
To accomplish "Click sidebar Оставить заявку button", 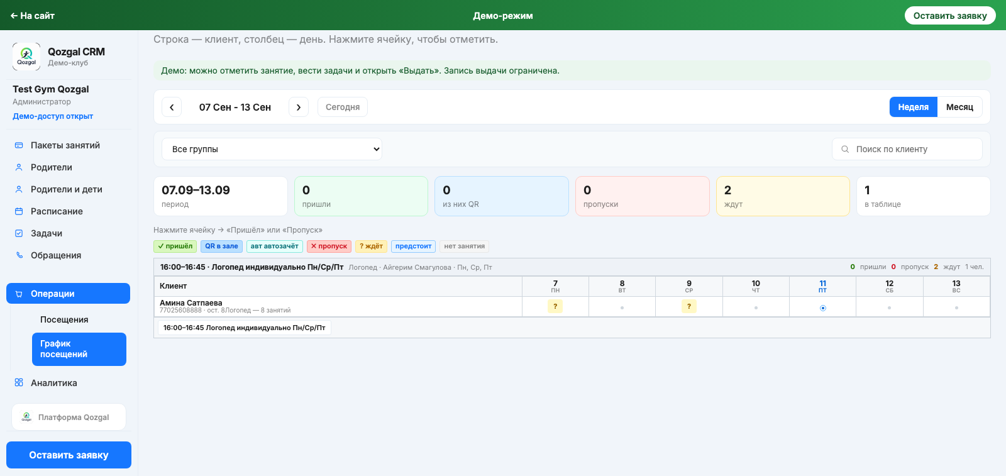I will pos(69,455).
